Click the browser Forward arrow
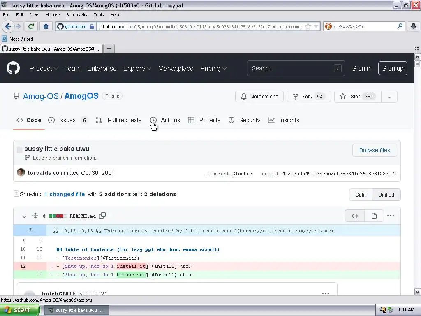This screenshot has width=421, height=316. tap(18, 26)
